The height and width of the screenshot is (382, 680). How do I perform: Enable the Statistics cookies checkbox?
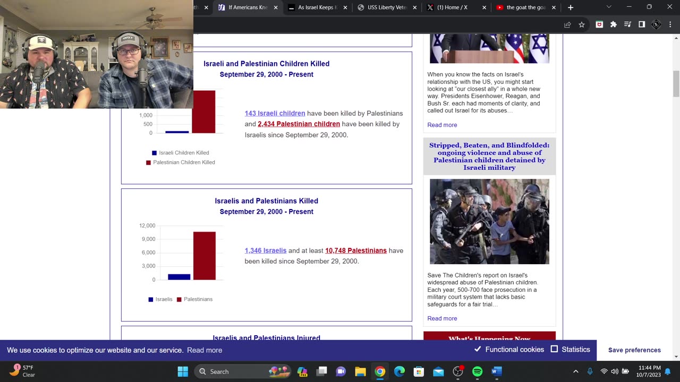point(554,349)
